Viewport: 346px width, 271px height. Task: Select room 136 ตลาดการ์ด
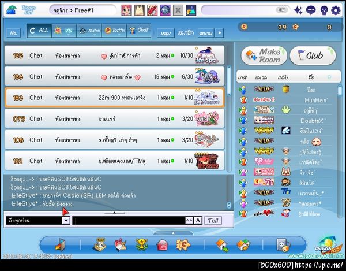click(x=114, y=76)
